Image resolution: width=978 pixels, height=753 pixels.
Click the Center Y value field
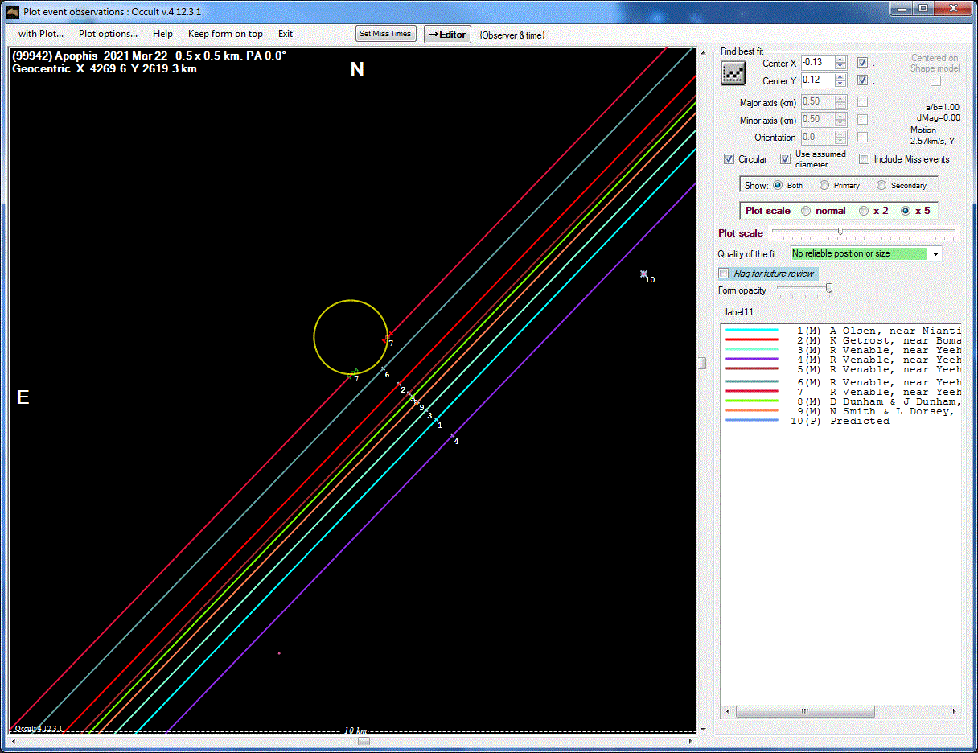(818, 80)
